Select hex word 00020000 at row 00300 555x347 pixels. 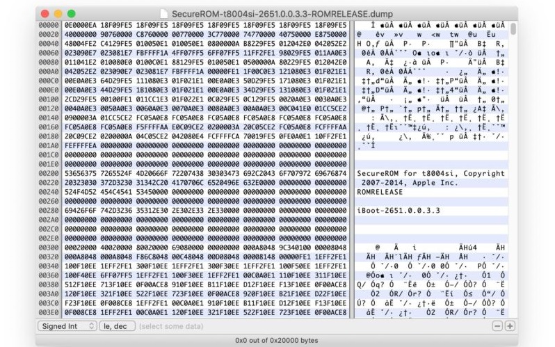click(x=81, y=248)
